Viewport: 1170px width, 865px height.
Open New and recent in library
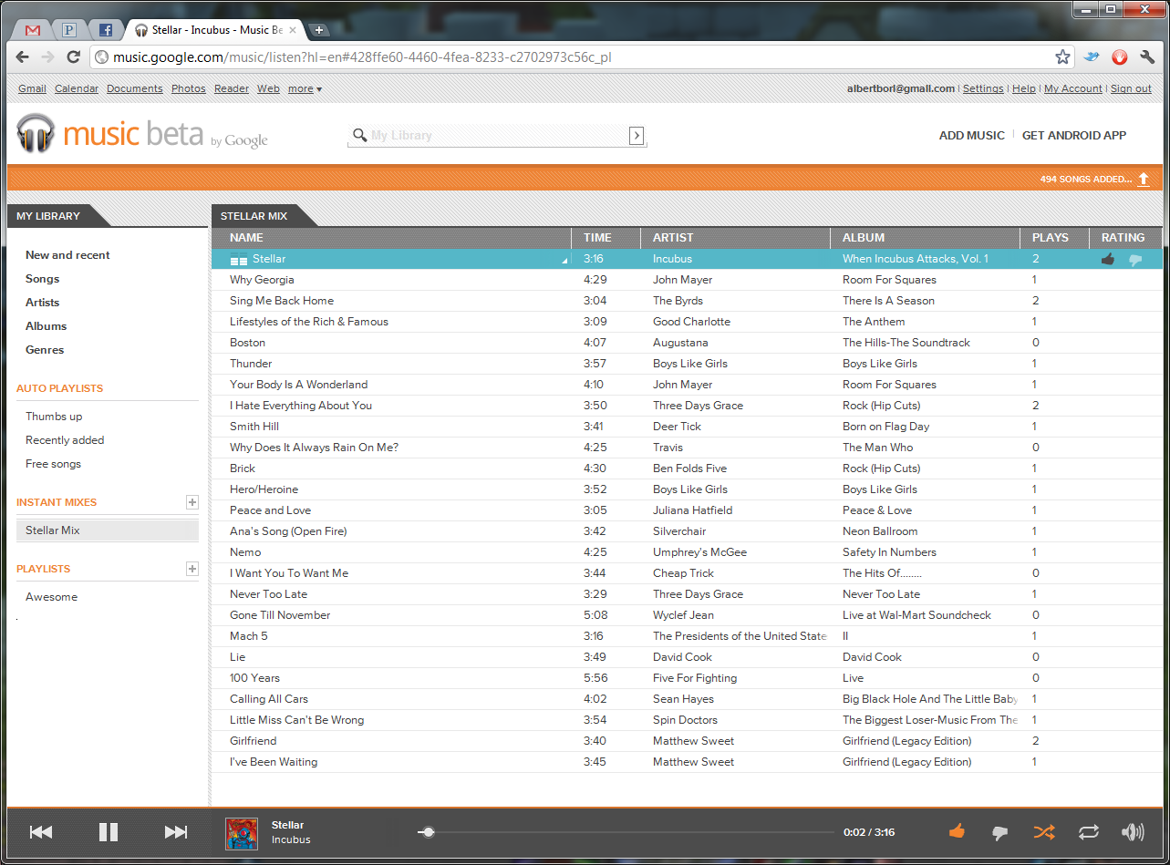pos(67,255)
